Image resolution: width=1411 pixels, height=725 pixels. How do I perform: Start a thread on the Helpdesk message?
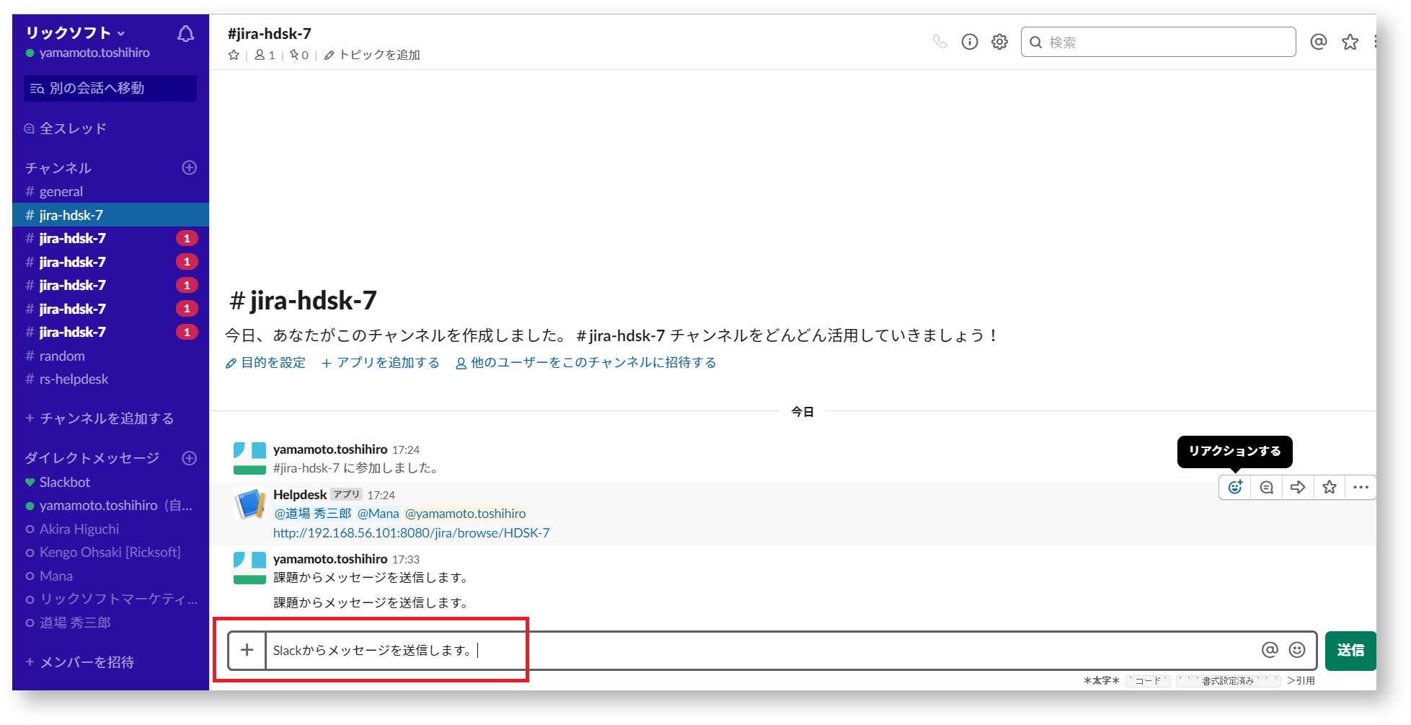1266,488
